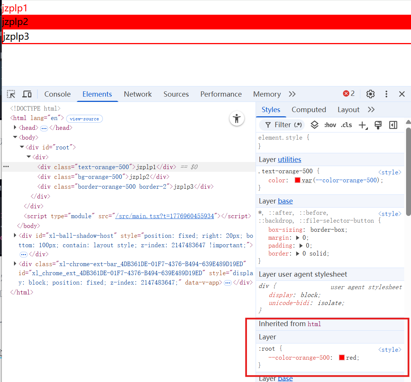This screenshot has height=382, width=411.
Task: Activate the inspect element picker icon
Action: (x=11, y=94)
